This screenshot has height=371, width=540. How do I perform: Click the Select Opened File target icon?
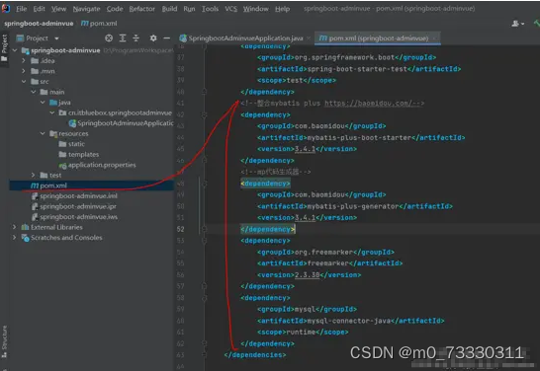tap(109, 38)
